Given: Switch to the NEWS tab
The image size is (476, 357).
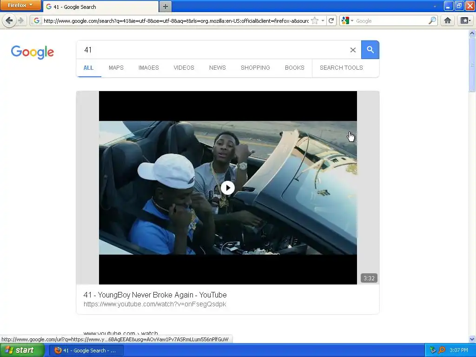Looking at the screenshot, I should tap(218, 68).
